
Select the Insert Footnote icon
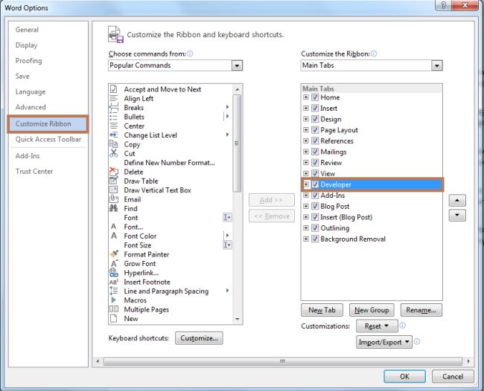click(x=114, y=282)
